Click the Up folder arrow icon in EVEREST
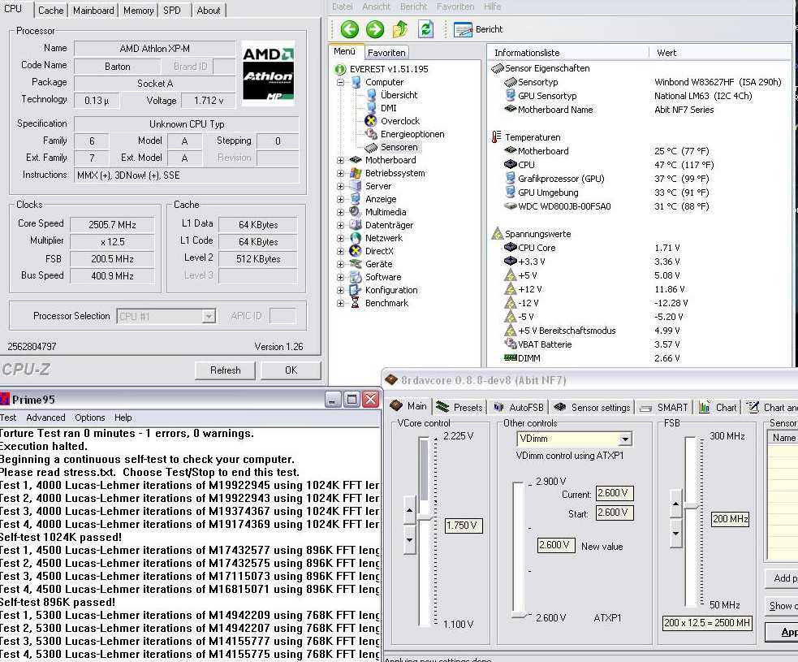This screenshot has height=662, width=798. pos(400,29)
